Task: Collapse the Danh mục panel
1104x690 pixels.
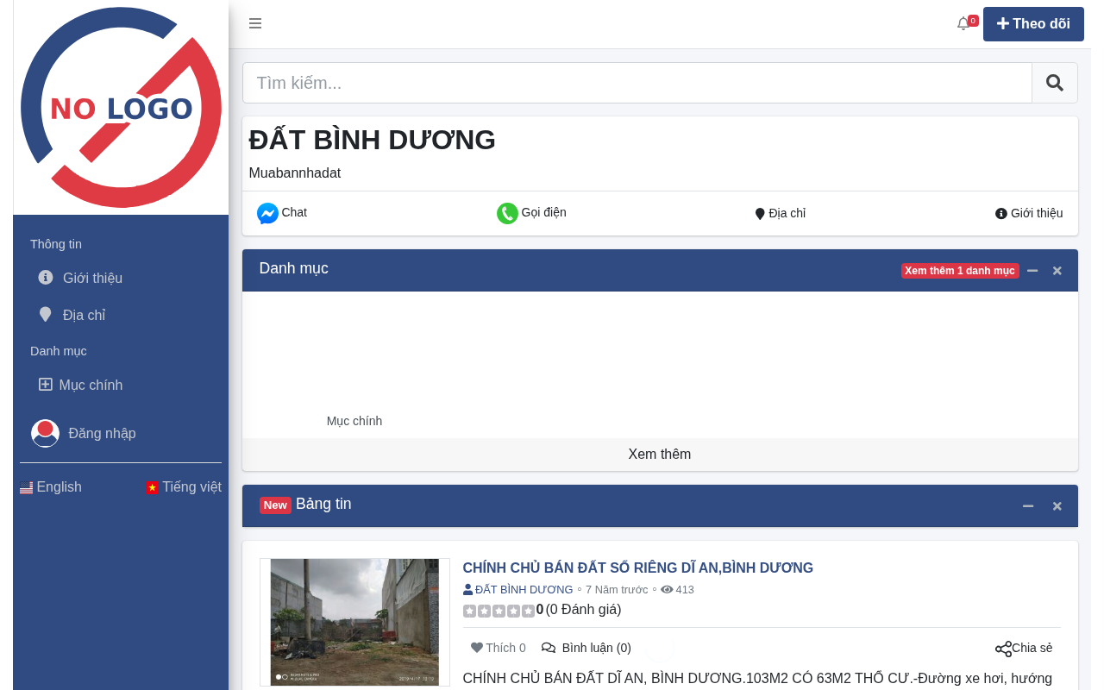Action: click(x=1032, y=270)
